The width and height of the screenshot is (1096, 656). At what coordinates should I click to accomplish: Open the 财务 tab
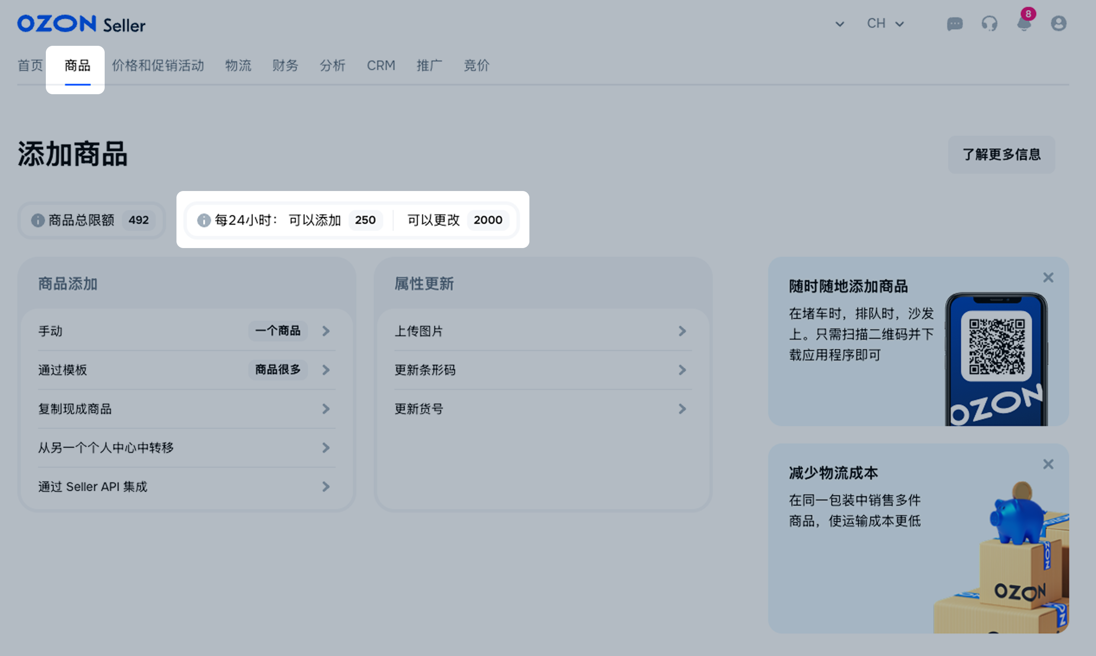click(x=285, y=65)
